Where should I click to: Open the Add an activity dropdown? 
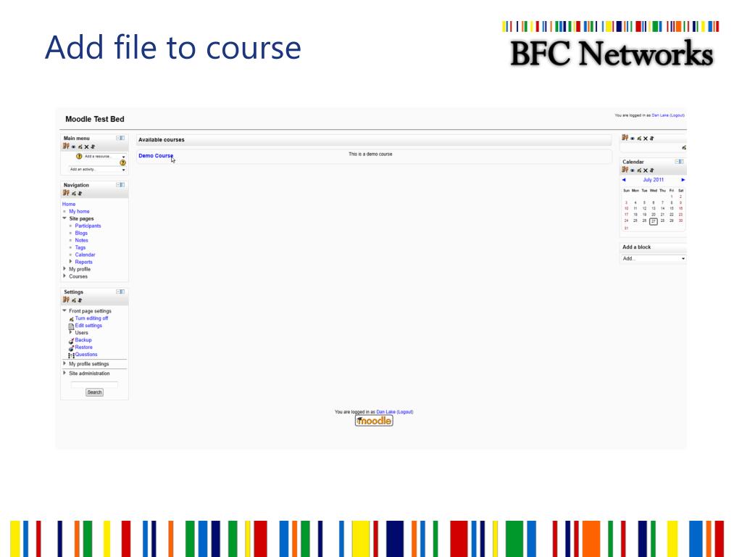click(98, 170)
